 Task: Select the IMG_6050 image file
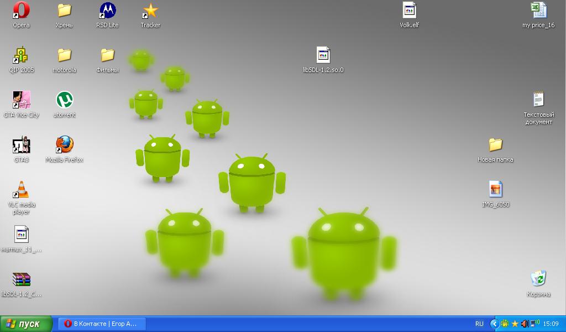[495, 189]
